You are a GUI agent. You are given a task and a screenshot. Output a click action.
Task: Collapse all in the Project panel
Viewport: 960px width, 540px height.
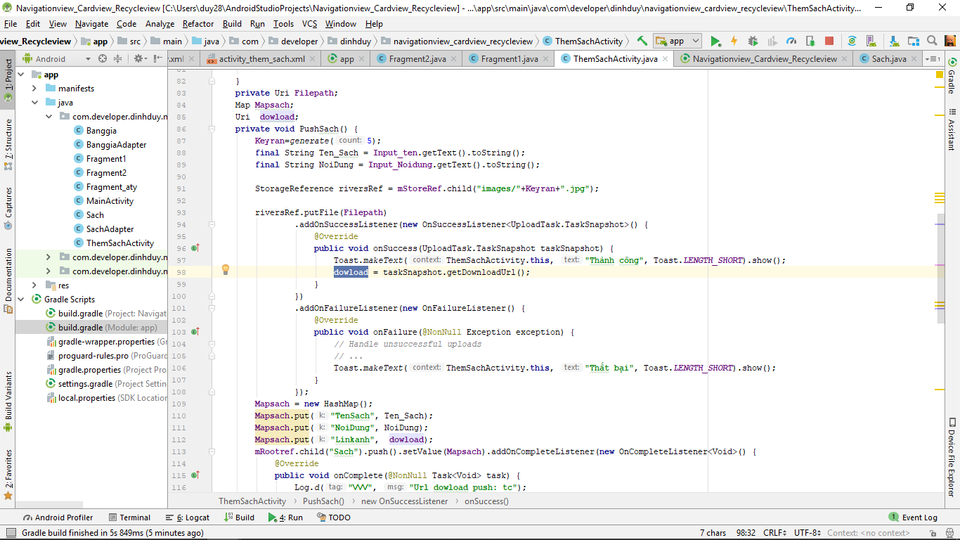[117, 59]
